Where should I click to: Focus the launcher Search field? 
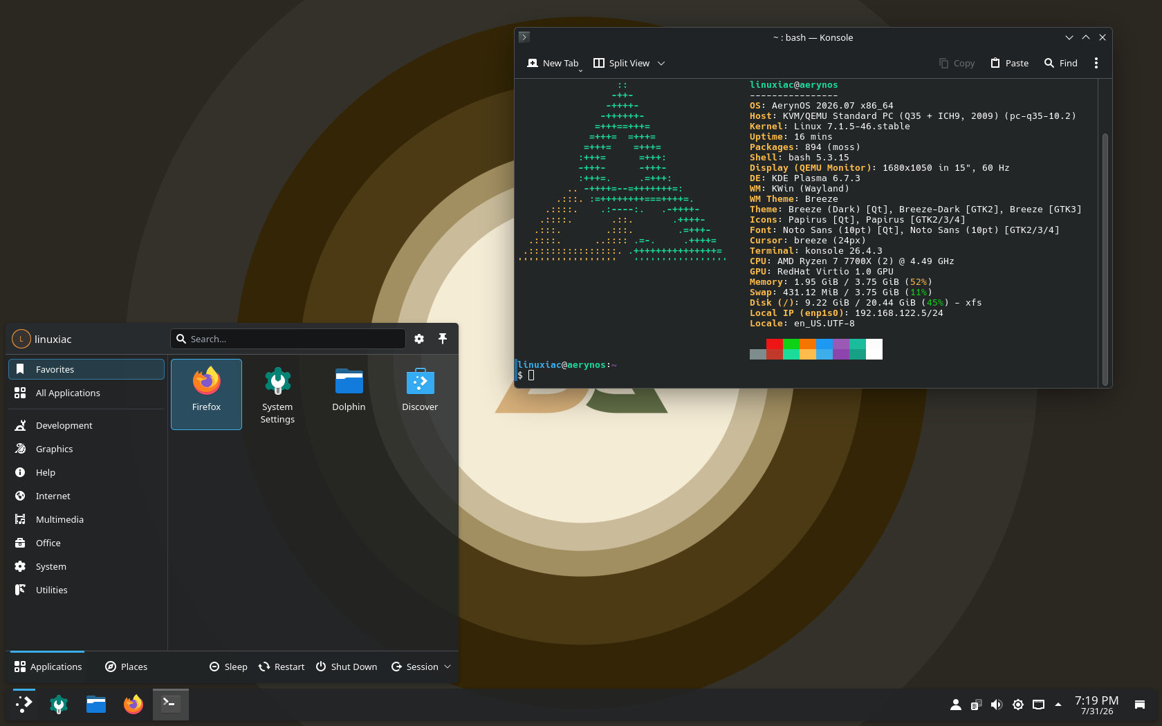tap(288, 339)
